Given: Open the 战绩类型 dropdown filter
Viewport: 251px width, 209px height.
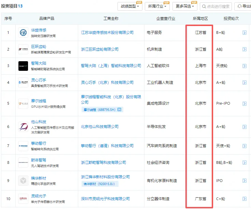Looking at the screenshot, I should pos(130,6).
